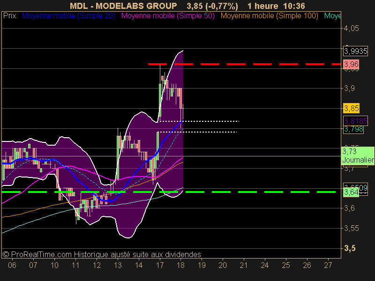Click the 1 heure timeframe label
This screenshot has height=281, width=375.
(263, 6)
